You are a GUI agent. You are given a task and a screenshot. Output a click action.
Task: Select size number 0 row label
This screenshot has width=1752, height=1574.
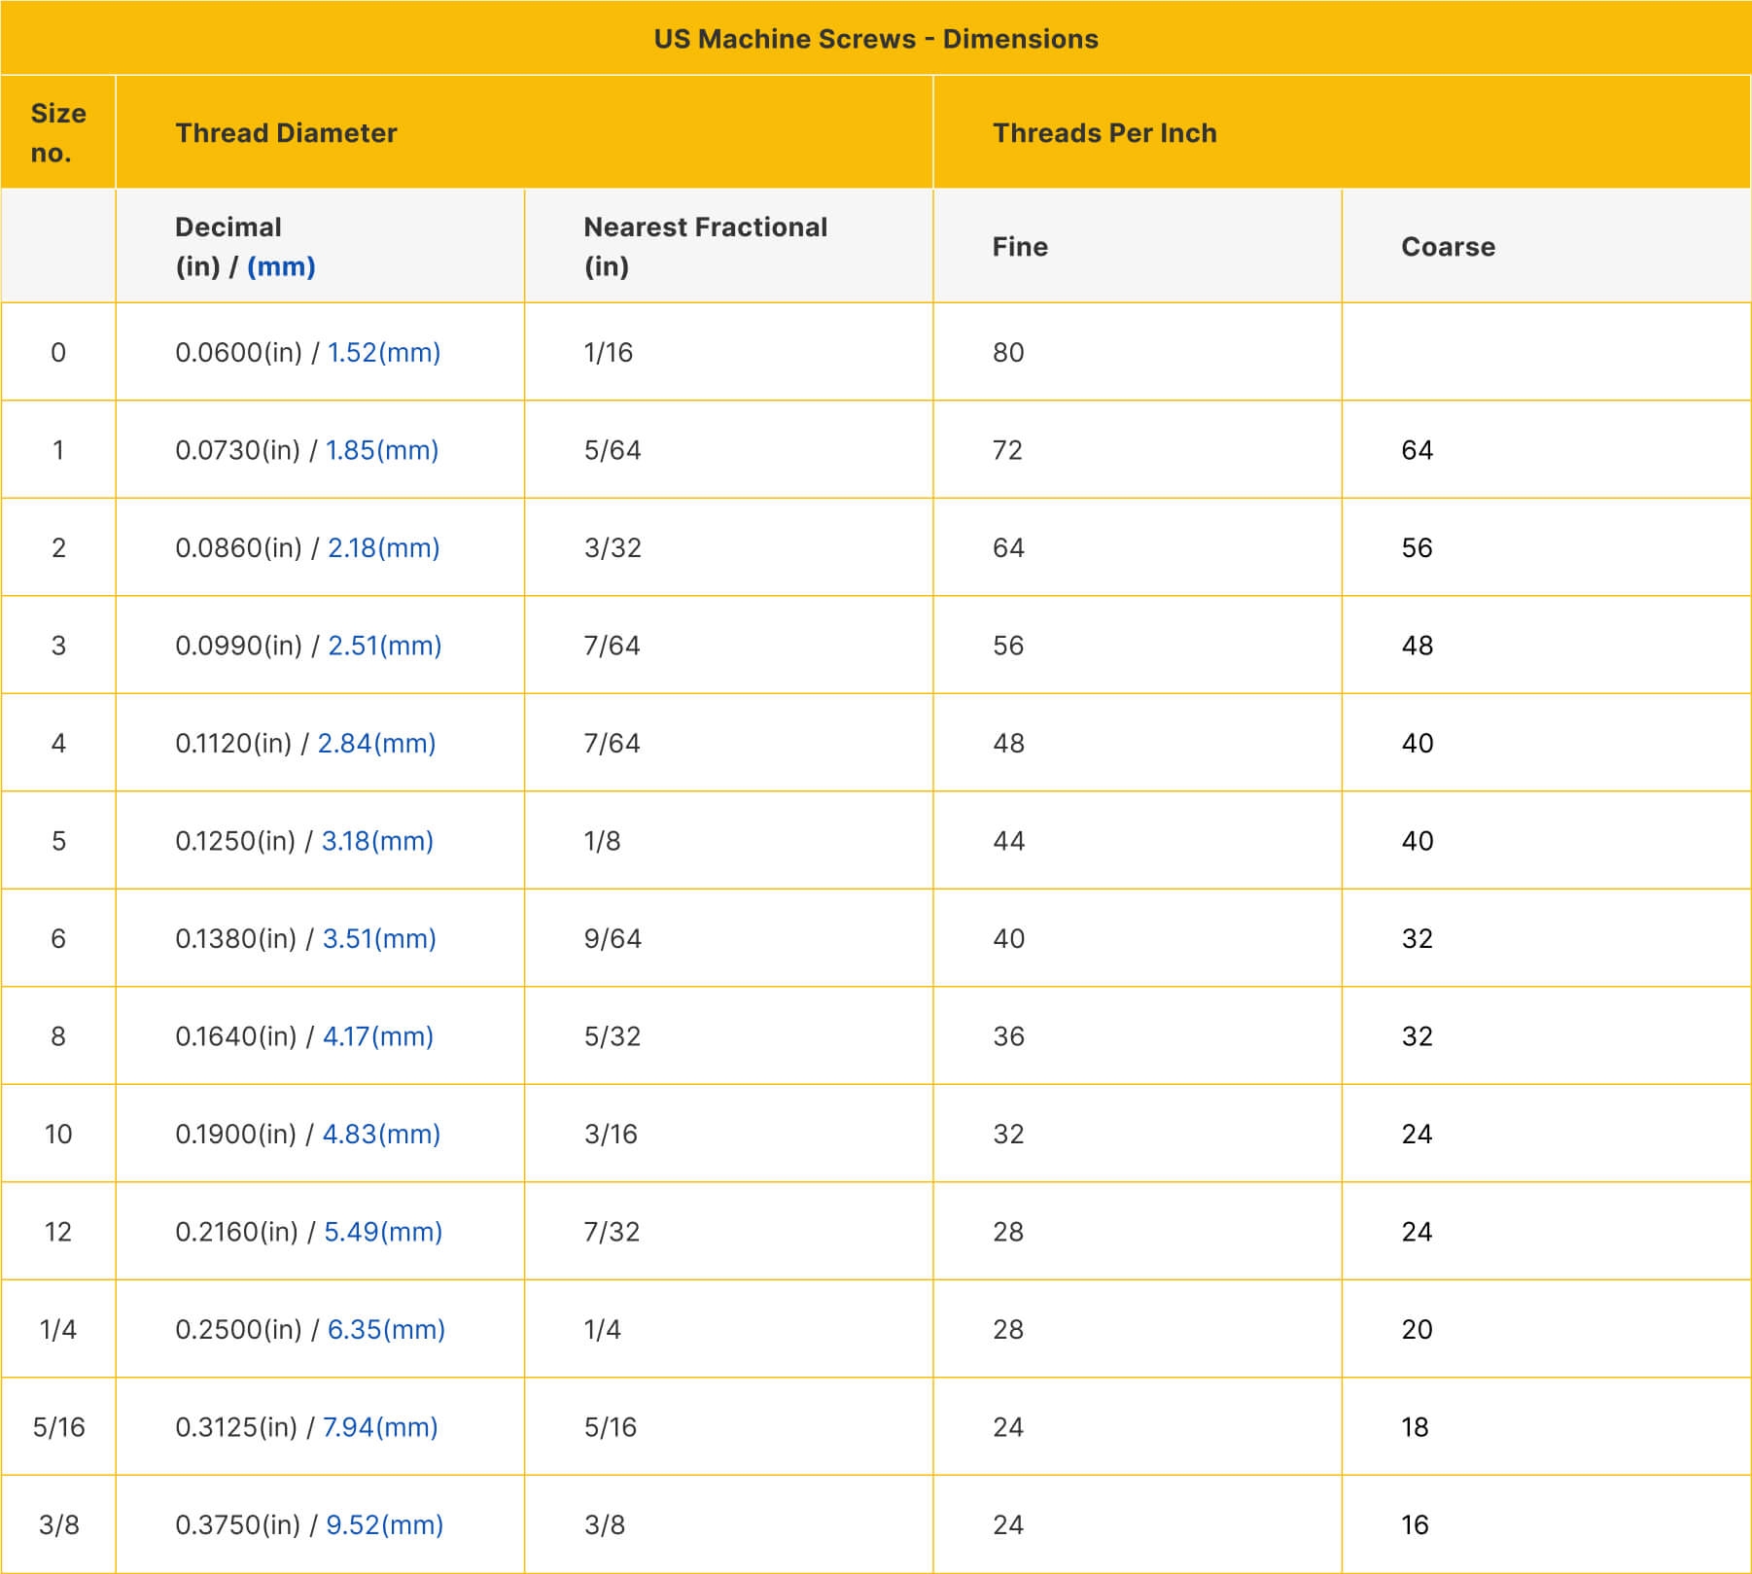click(x=58, y=353)
